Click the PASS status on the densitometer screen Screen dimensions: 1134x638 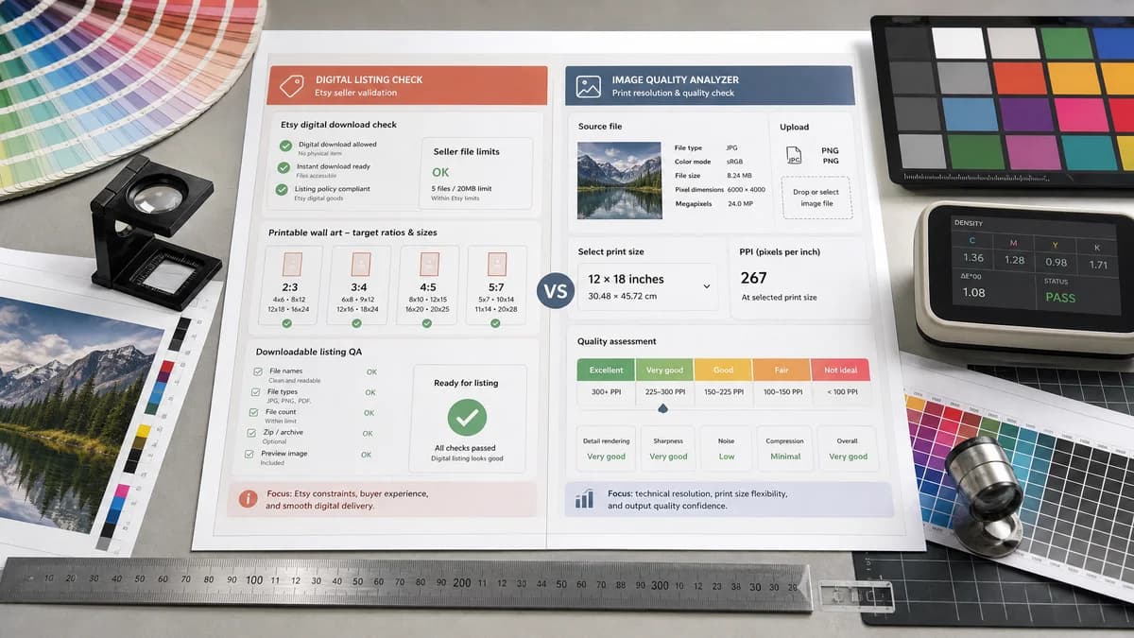tap(1060, 297)
